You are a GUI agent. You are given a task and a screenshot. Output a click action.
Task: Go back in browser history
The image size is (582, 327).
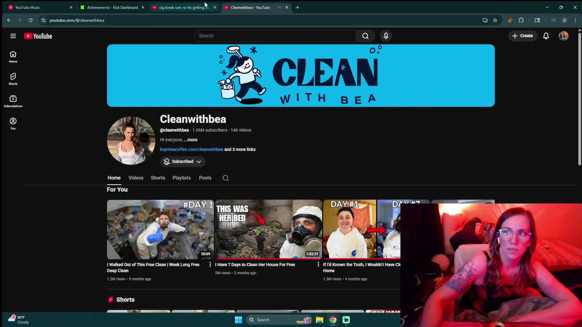tap(9, 20)
